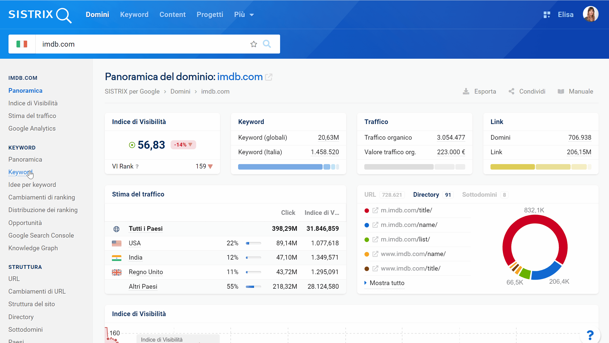Image resolution: width=609 pixels, height=343 pixels.
Task: Click the VI Rank question mark help
Action: [137, 166]
